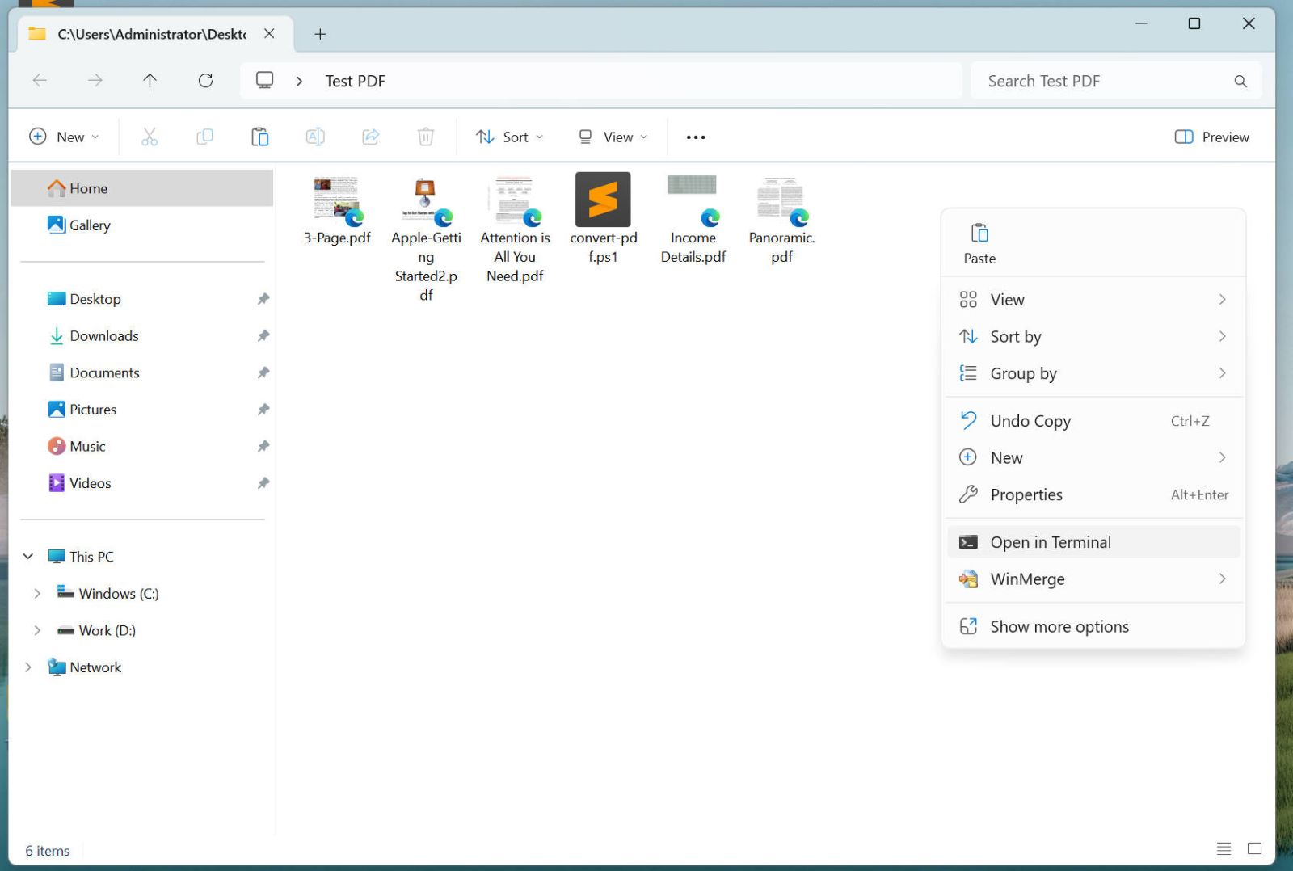
Task: Add a new tab with plus button
Action: coord(320,34)
